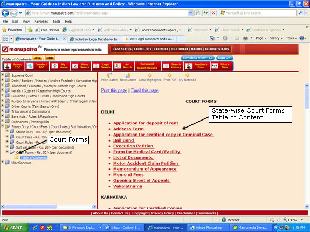Expand the Miscellaneous tree node

point(3,162)
